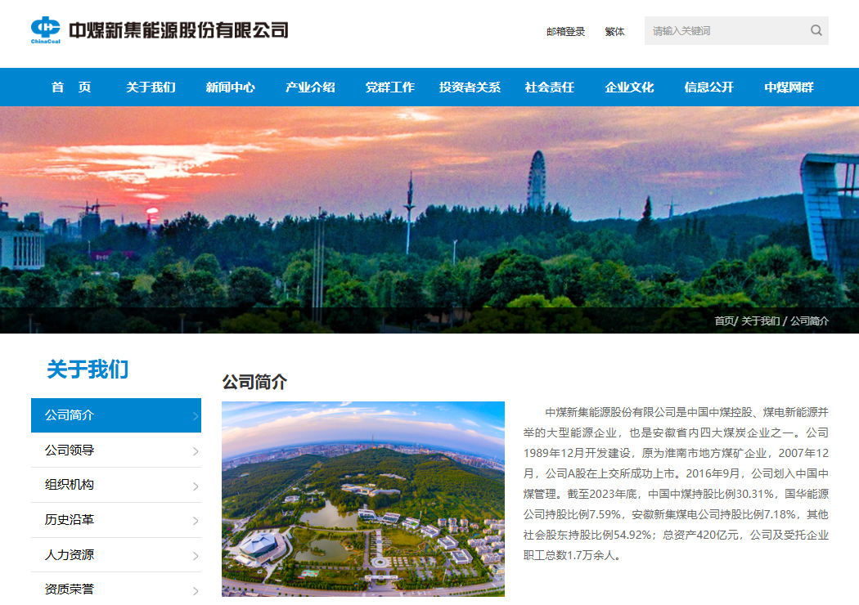859x605 pixels.
Task: Click 公司简介 in the breadcrumb trail
Action: click(x=809, y=320)
